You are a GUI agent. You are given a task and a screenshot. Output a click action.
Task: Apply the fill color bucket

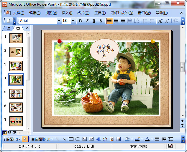tap(127, 139)
